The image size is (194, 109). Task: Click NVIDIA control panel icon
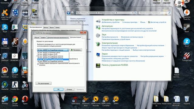pyautogui.click(x=98, y=65)
